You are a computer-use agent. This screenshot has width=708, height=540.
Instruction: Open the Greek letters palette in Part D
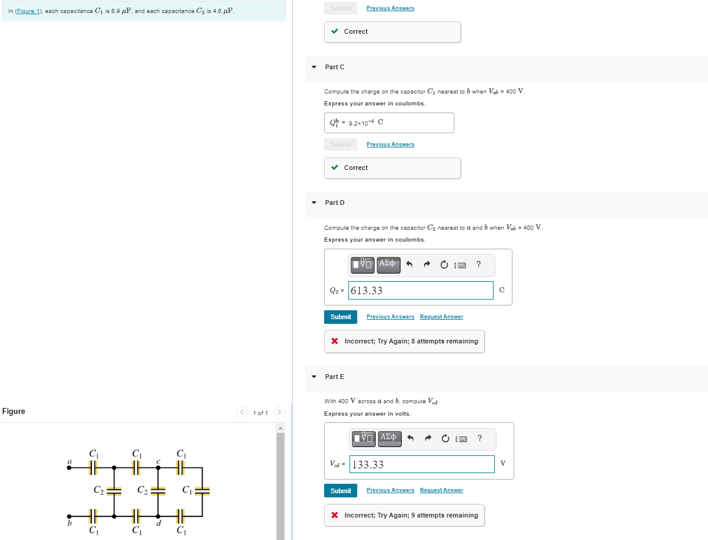(388, 265)
